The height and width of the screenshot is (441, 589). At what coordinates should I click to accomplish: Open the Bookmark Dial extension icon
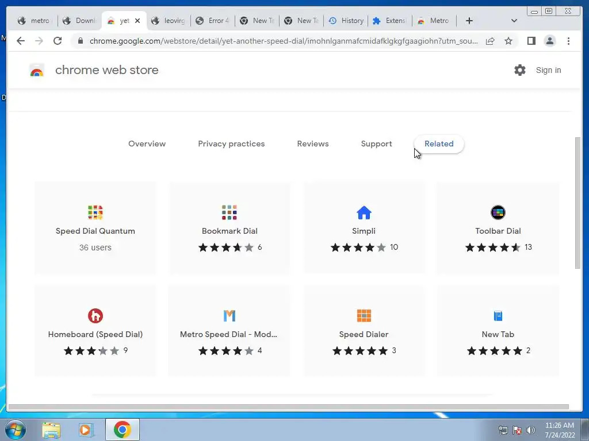[x=229, y=212]
